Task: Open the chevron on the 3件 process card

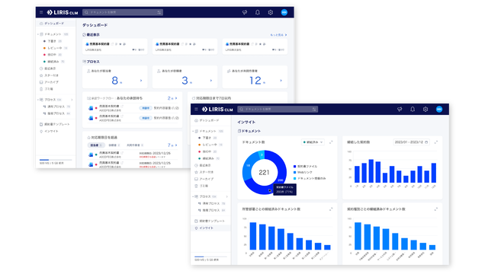Action: point(211,81)
